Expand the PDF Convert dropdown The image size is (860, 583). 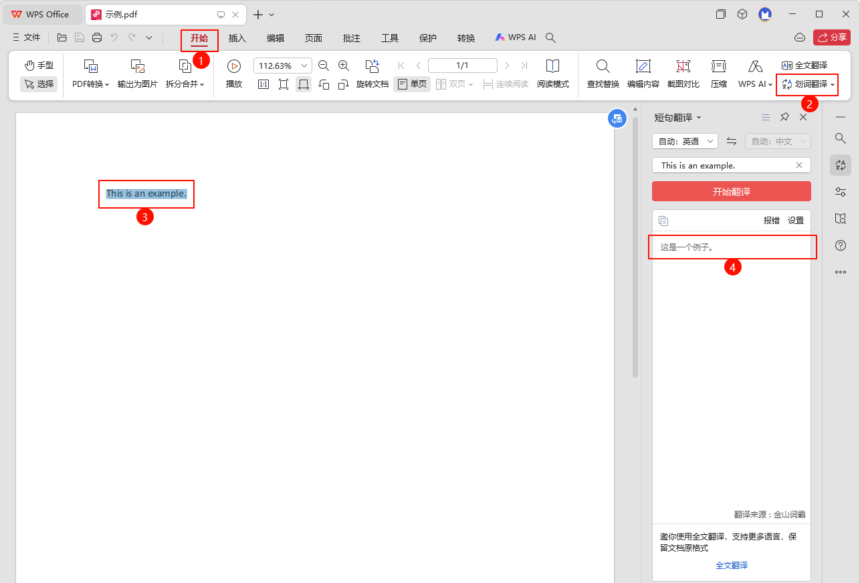tap(90, 84)
